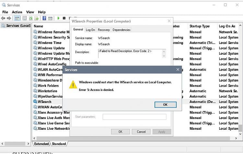Image resolution: width=243 pixels, height=154 pixels.
Task: Switch to the Recovery tab
Action: tap(104, 30)
